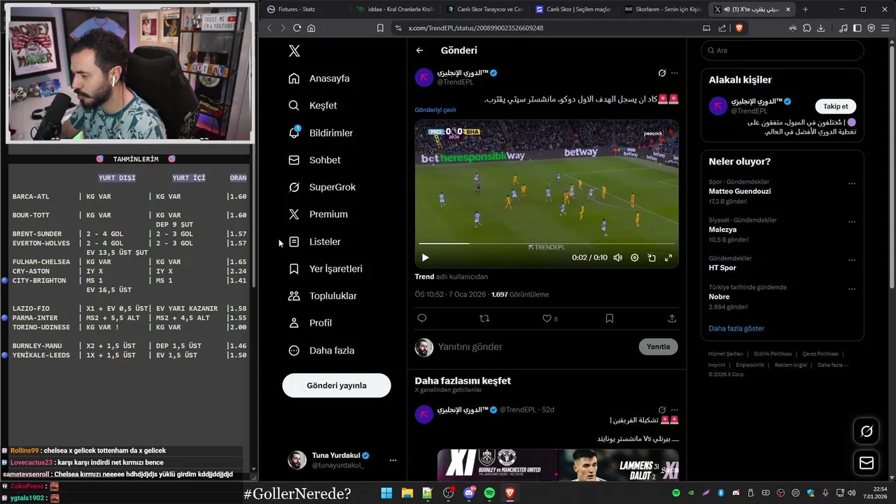Screen dimensions: 896x504
Task: Open Yer İşaretleri bookmarks
Action: pyautogui.click(x=325, y=269)
